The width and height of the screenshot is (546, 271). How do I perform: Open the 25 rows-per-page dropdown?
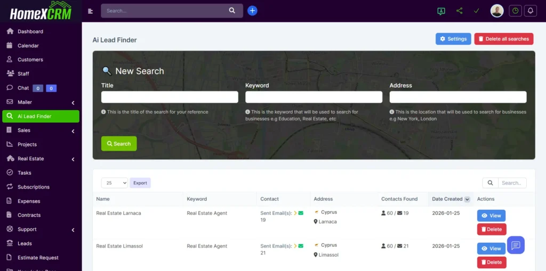coord(114,183)
